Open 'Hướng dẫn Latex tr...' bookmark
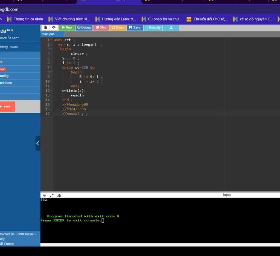This screenshot has height=256, width=280. tap(116, 19)
